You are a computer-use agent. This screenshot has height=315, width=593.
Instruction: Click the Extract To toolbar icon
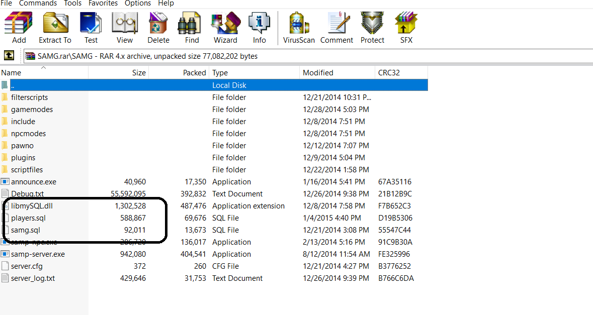pos(55,23)
